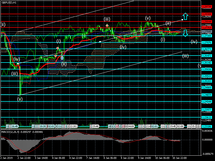Click the cyan 1.27076 support price label
Image resolution: width=215 pixels, height=161 pixels.
point(207,43)
